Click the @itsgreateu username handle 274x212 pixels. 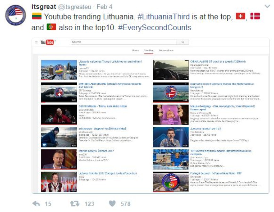(x=74, y=7)
